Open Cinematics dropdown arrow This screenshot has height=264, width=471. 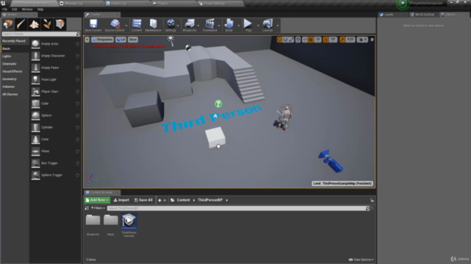[x=219, y=26]
